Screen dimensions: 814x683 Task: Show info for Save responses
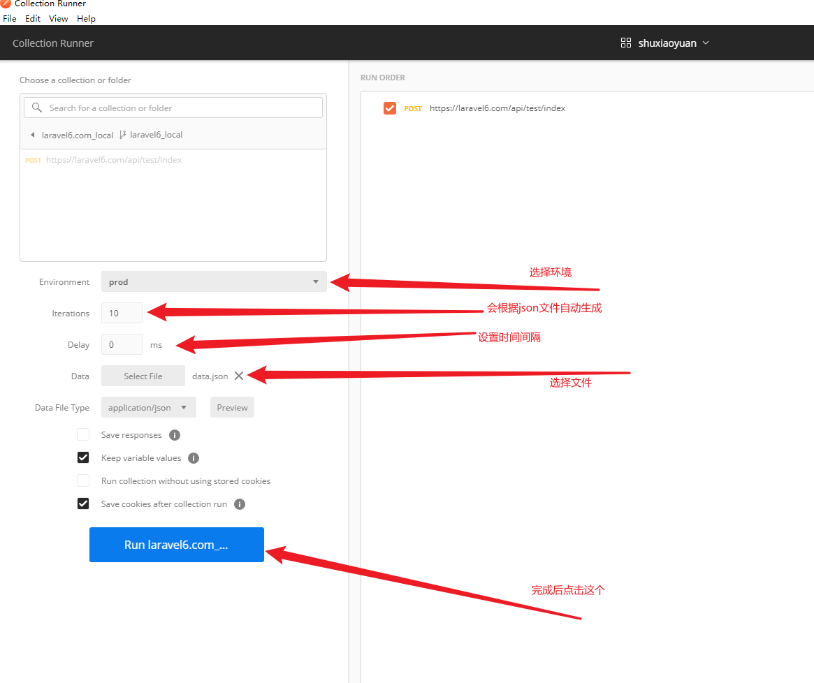[x=175, y=435]
